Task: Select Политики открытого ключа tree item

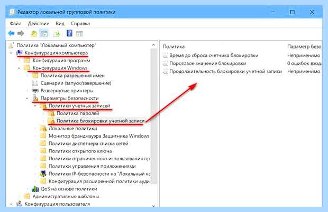Action: point(80,151)
